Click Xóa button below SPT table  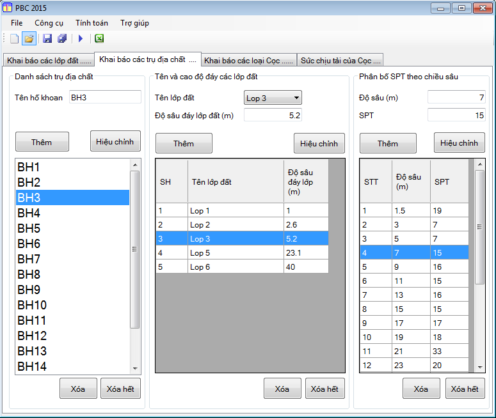click(x=421, y=389)
